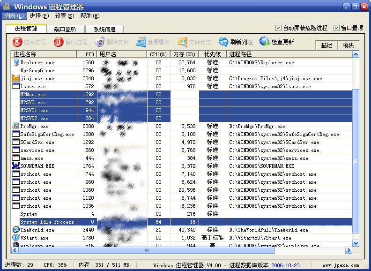Image resolution: width=371 pixels, height=271 pixels.
Task: Toggle 自动屏蔽危险进程 checkbox
Action: [x=278, y=28]
